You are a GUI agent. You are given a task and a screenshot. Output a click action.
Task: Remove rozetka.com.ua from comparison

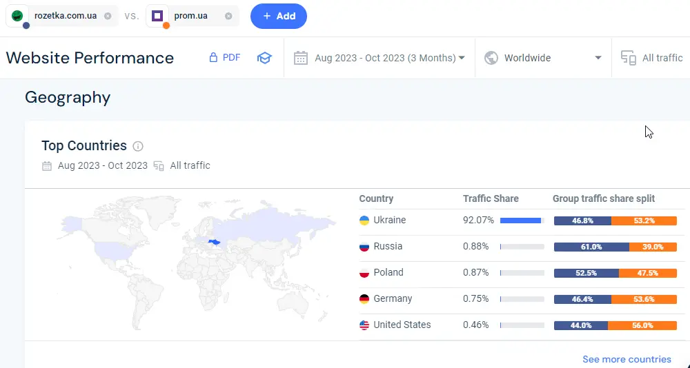108,17
